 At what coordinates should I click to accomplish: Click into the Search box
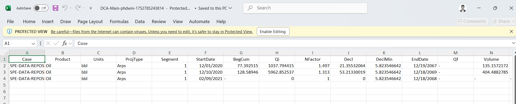(x=305, y=8)
